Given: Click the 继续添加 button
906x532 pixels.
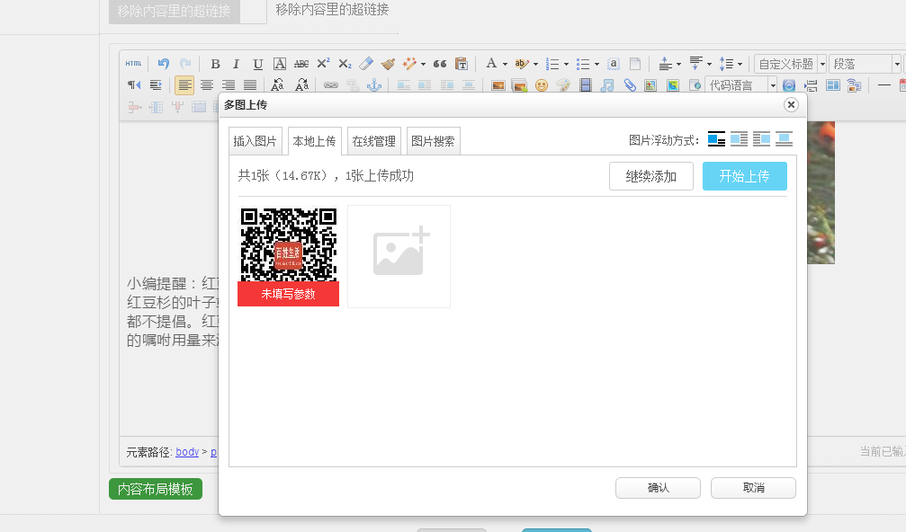Looking at the screenshot, I should click(650, 176).
